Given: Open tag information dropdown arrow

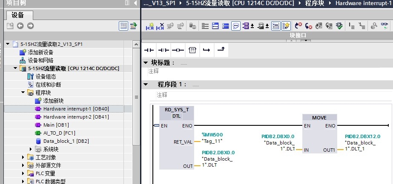Looking at the screenshot, I should pos(267,26).
